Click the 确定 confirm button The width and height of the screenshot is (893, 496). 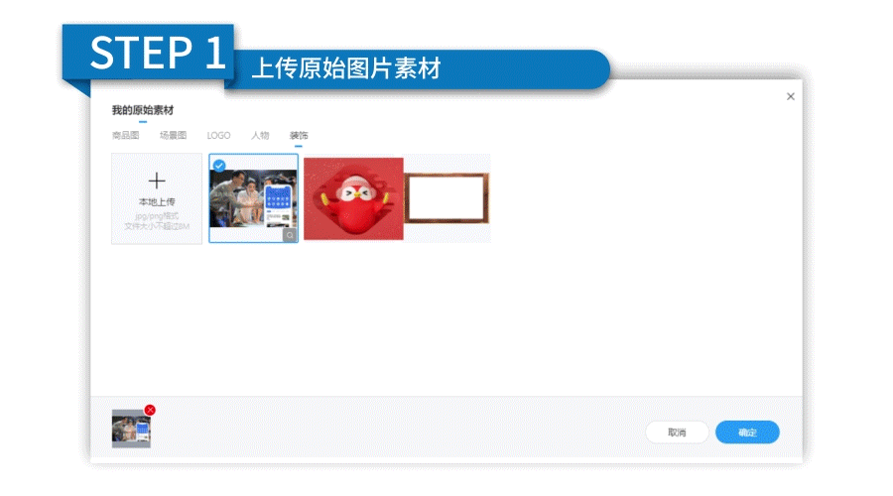tap(747, 433)
